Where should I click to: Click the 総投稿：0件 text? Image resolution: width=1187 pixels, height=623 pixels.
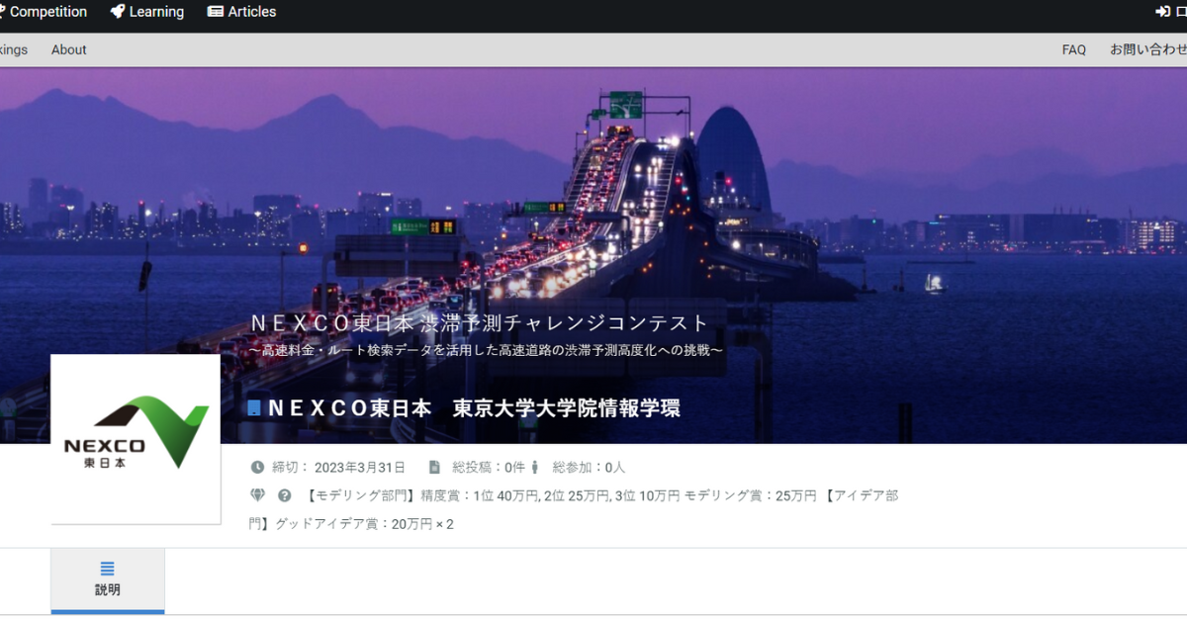(489, 468)
